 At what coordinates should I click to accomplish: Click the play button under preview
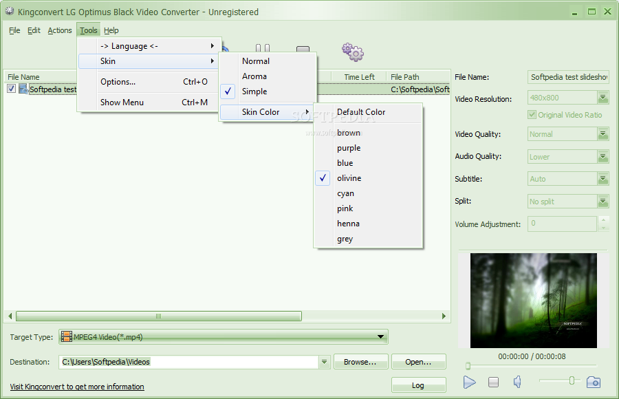point(469,382)
